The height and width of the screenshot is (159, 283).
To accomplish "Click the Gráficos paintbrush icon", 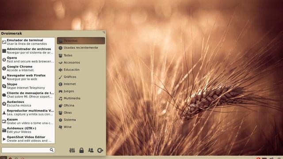I will tap(61, 77).
